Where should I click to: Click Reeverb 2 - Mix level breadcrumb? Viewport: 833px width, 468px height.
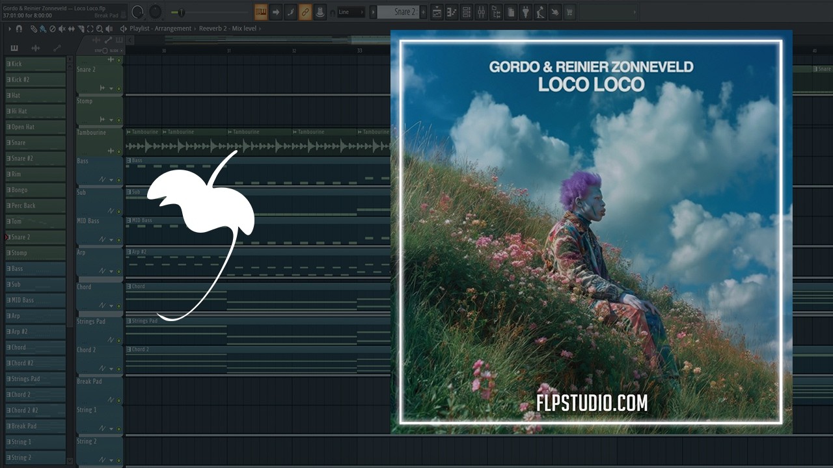pos(227,29)
